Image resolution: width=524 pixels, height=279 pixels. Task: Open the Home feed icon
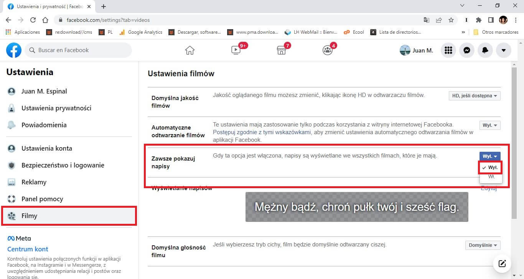[189, 50]
